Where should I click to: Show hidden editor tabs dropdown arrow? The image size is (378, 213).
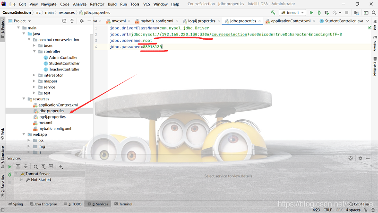[368, 21]
